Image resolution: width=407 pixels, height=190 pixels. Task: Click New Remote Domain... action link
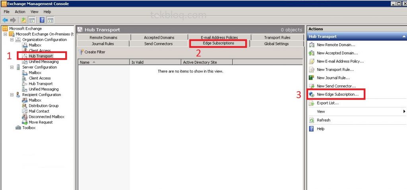coord(336,45)
